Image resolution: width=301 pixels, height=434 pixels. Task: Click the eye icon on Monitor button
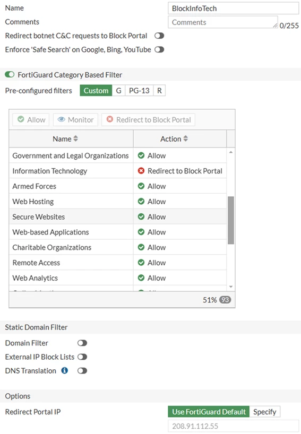point(61,119)
